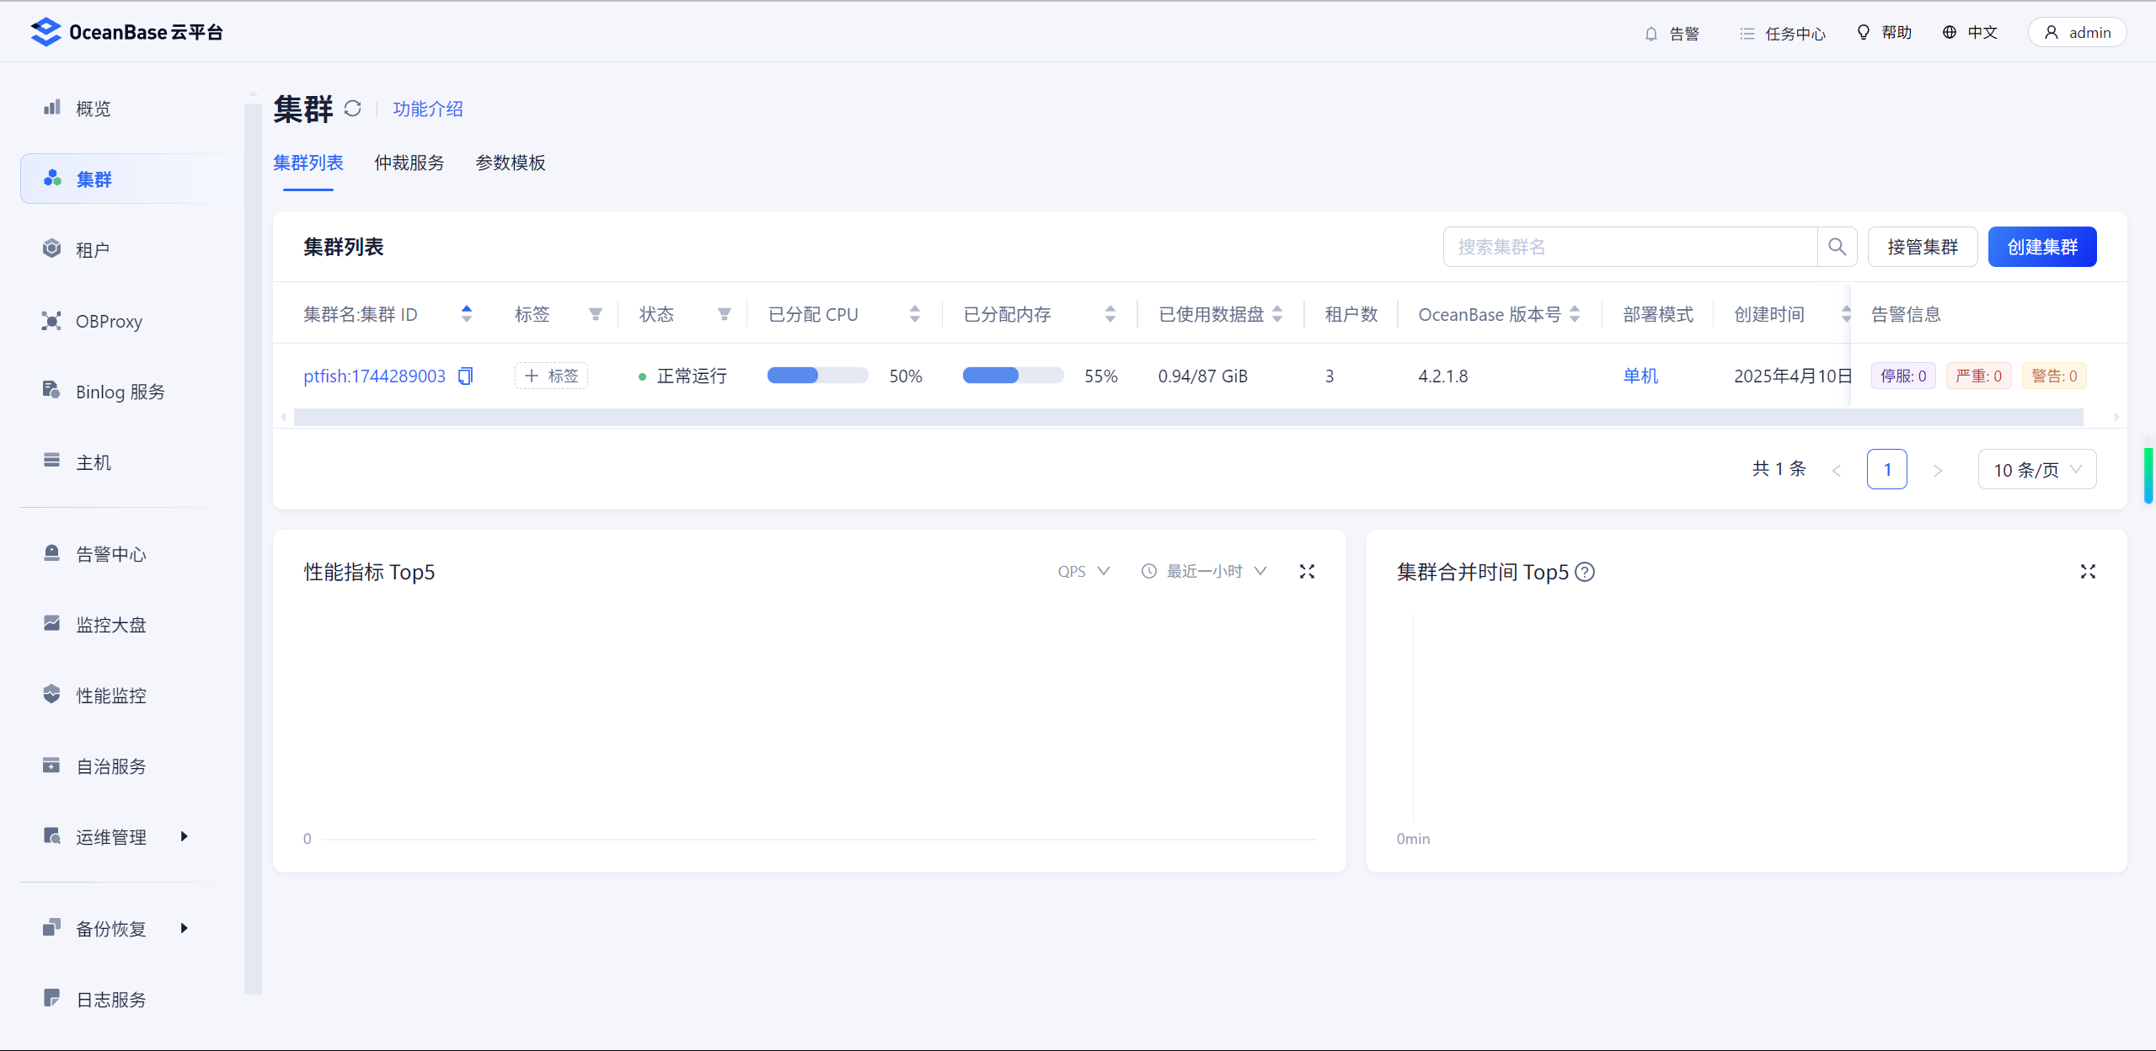
Task: Click the 单机 deployment mode link
Action: tap(1640, 376)
